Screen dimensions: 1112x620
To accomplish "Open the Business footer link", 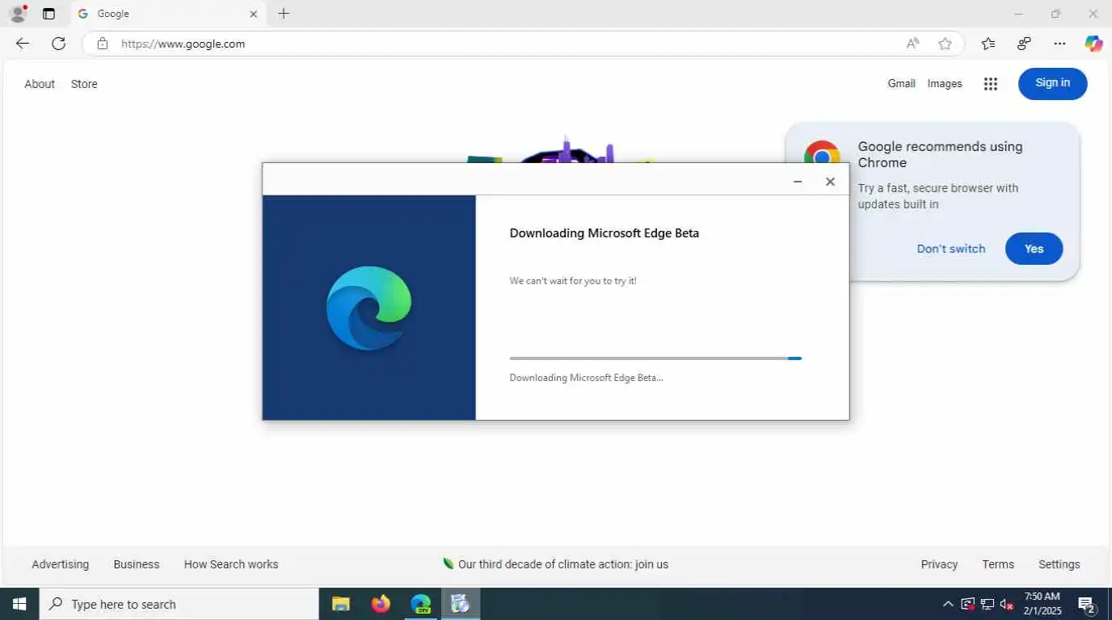I will click(137, 564).
